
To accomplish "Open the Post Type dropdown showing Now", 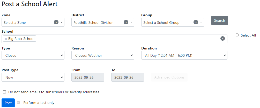I will (x=33, y=77).
